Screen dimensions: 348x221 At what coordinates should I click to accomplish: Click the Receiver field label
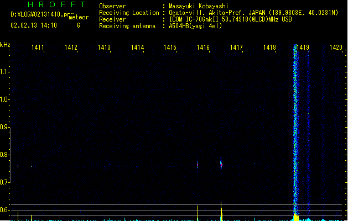point(112,19)
